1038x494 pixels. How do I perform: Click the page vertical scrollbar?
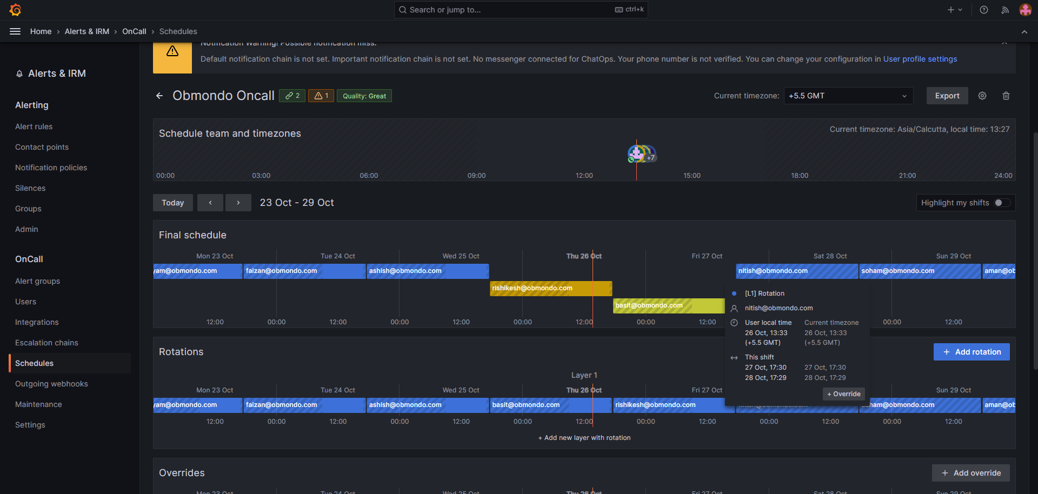1035,251
